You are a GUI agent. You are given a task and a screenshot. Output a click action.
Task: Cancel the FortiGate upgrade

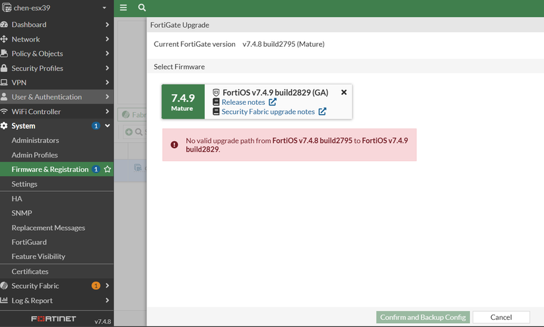[501, 317]
